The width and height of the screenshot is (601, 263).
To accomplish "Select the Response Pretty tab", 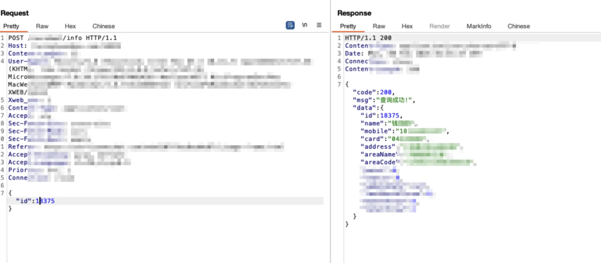I will click(348, 26).
